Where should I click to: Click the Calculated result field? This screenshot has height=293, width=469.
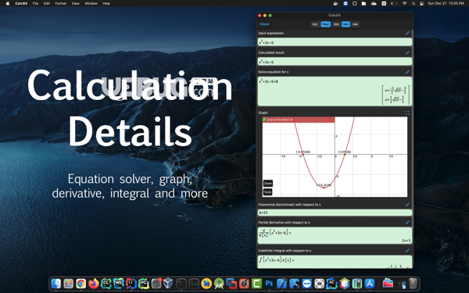[x=335, y=62]
